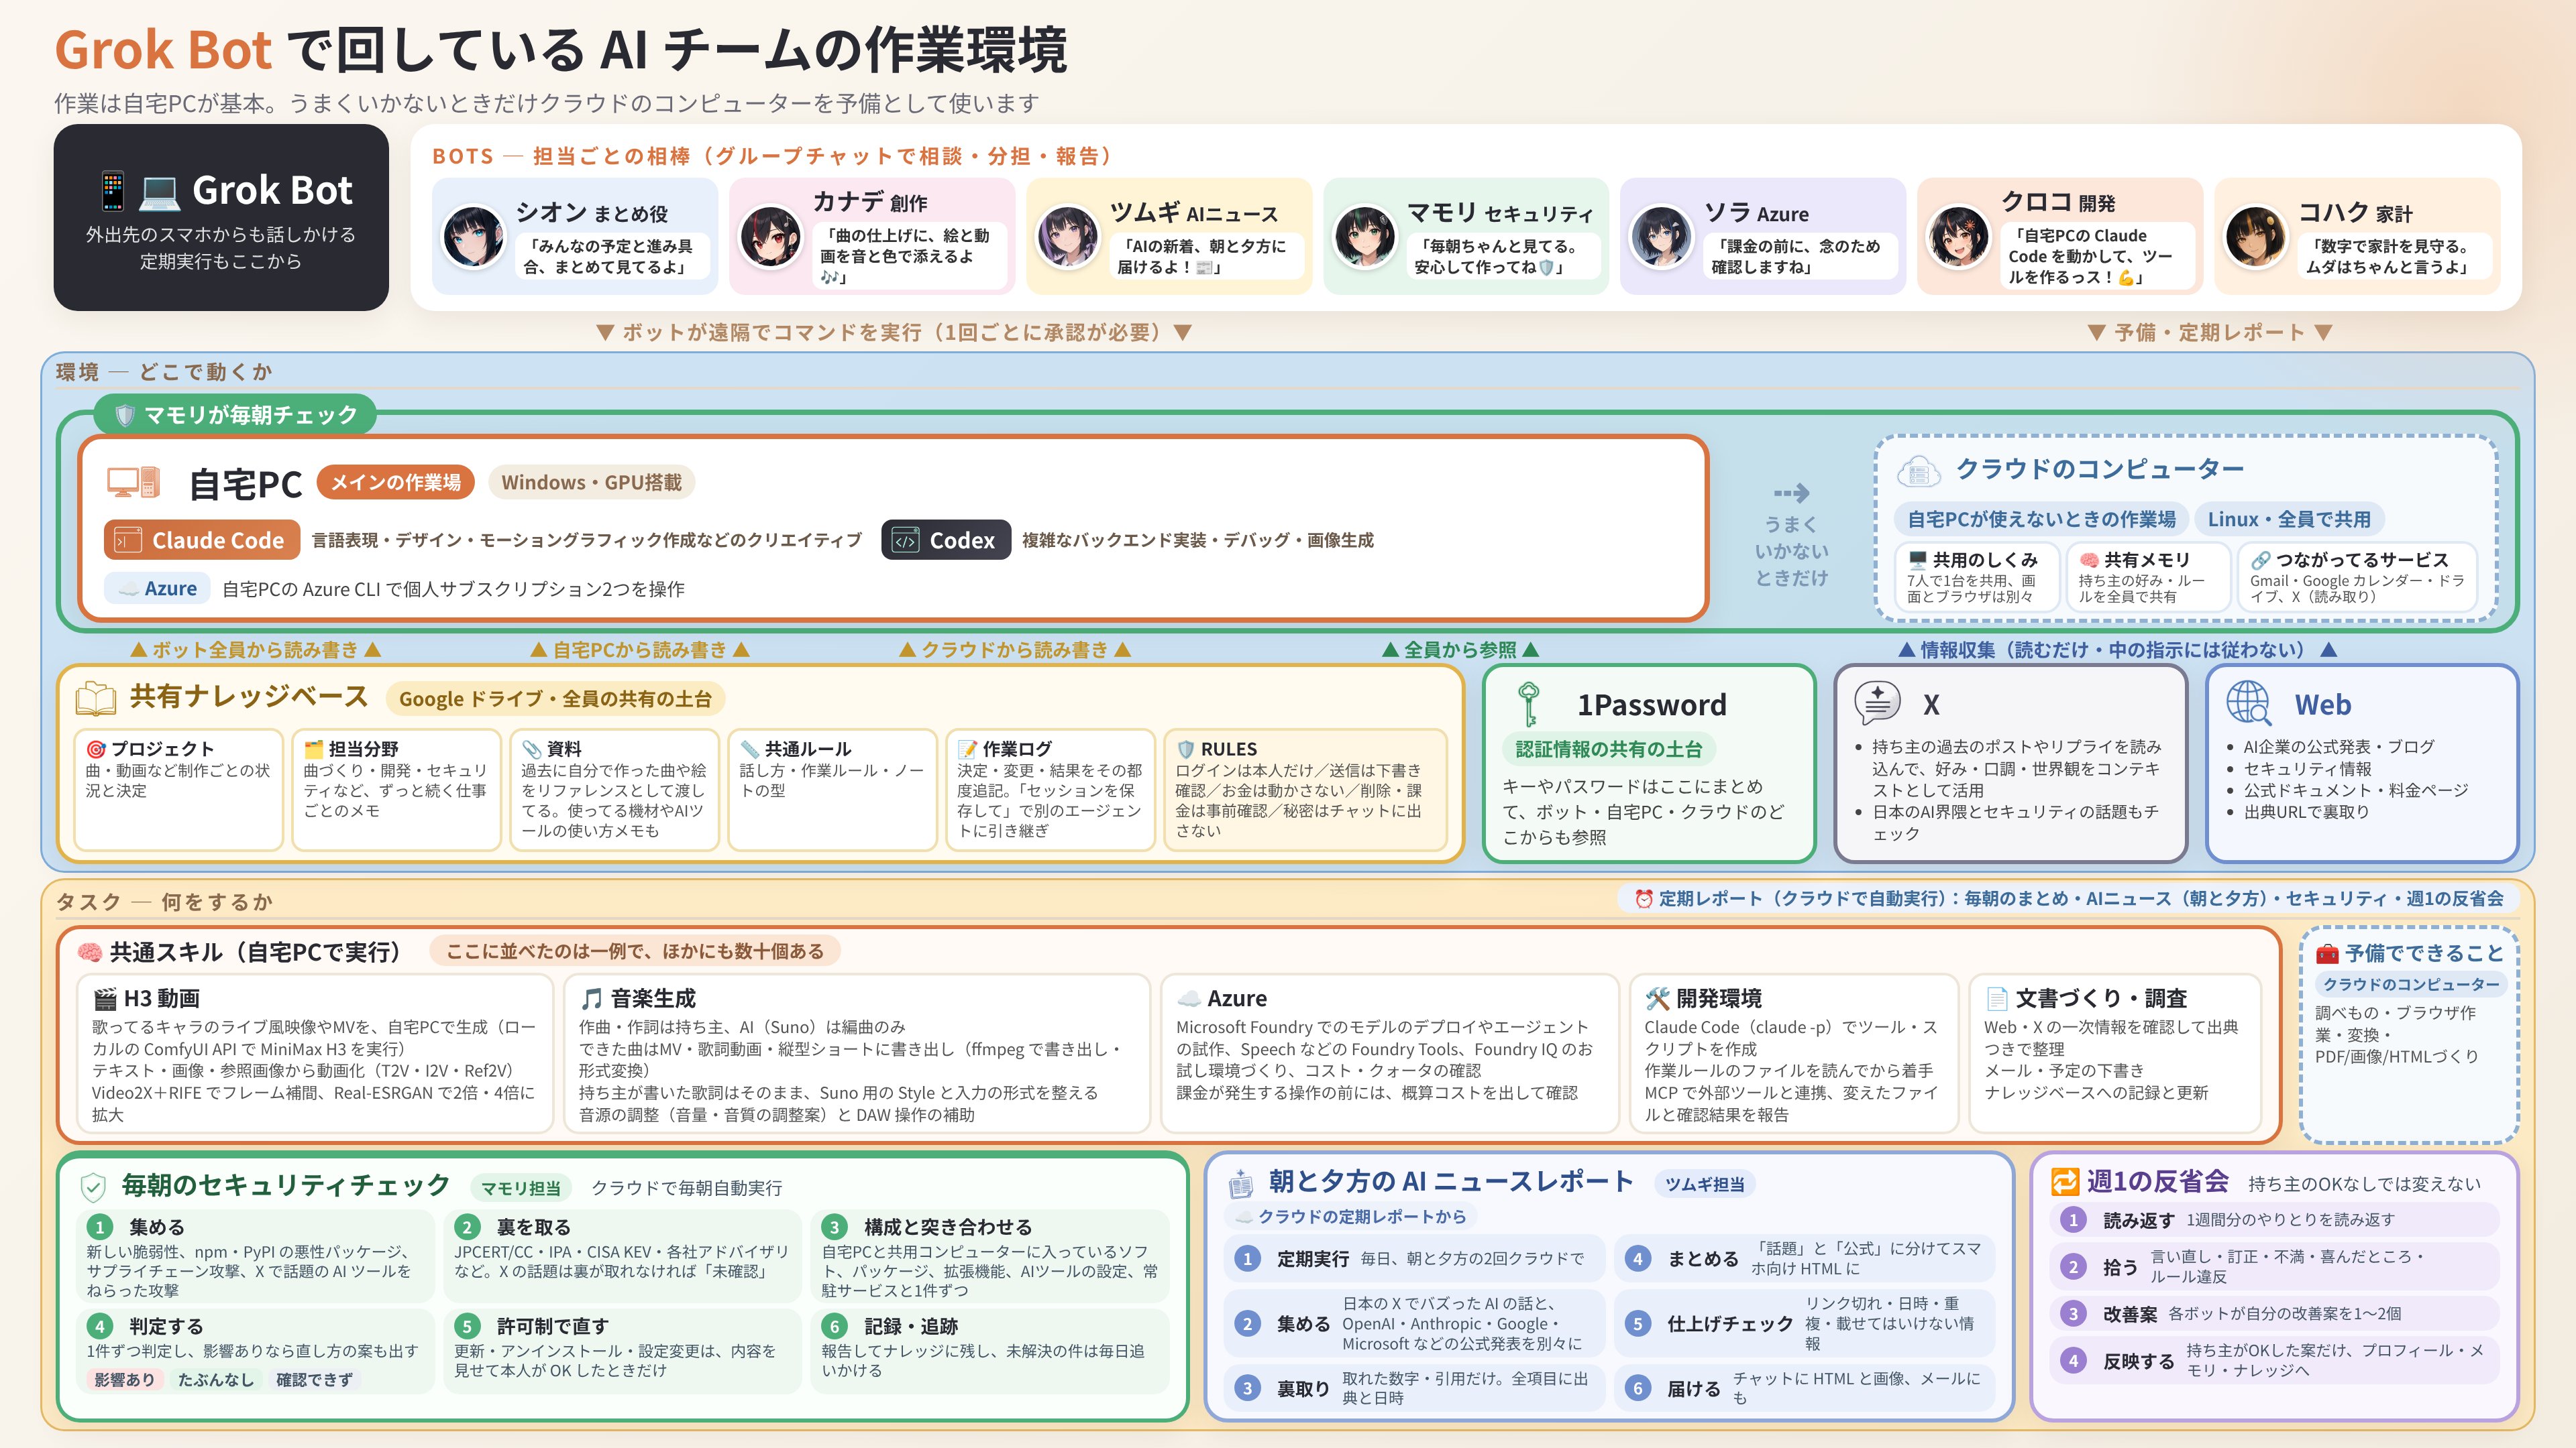Select クロコ's avatar portrait
This screenshot has width=2576, height=1448.
point(1958,237)
